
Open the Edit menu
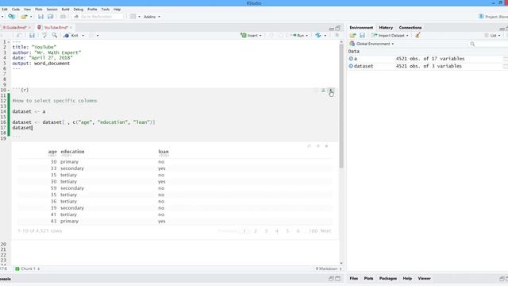[5, 10]
